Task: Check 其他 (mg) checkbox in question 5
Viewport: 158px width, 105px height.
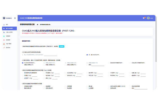Action: 44,78
